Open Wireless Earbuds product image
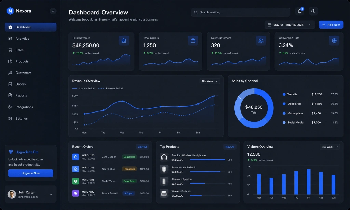The width and height of the screenshot is (350, 210). (x=164, y=193)
